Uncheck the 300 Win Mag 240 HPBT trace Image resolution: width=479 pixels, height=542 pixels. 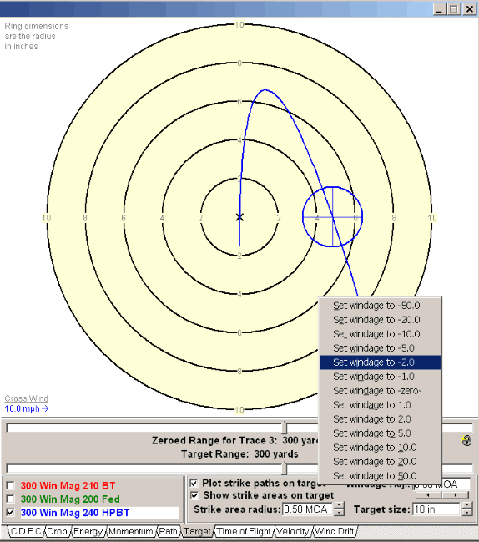click(x=11, y=512)
